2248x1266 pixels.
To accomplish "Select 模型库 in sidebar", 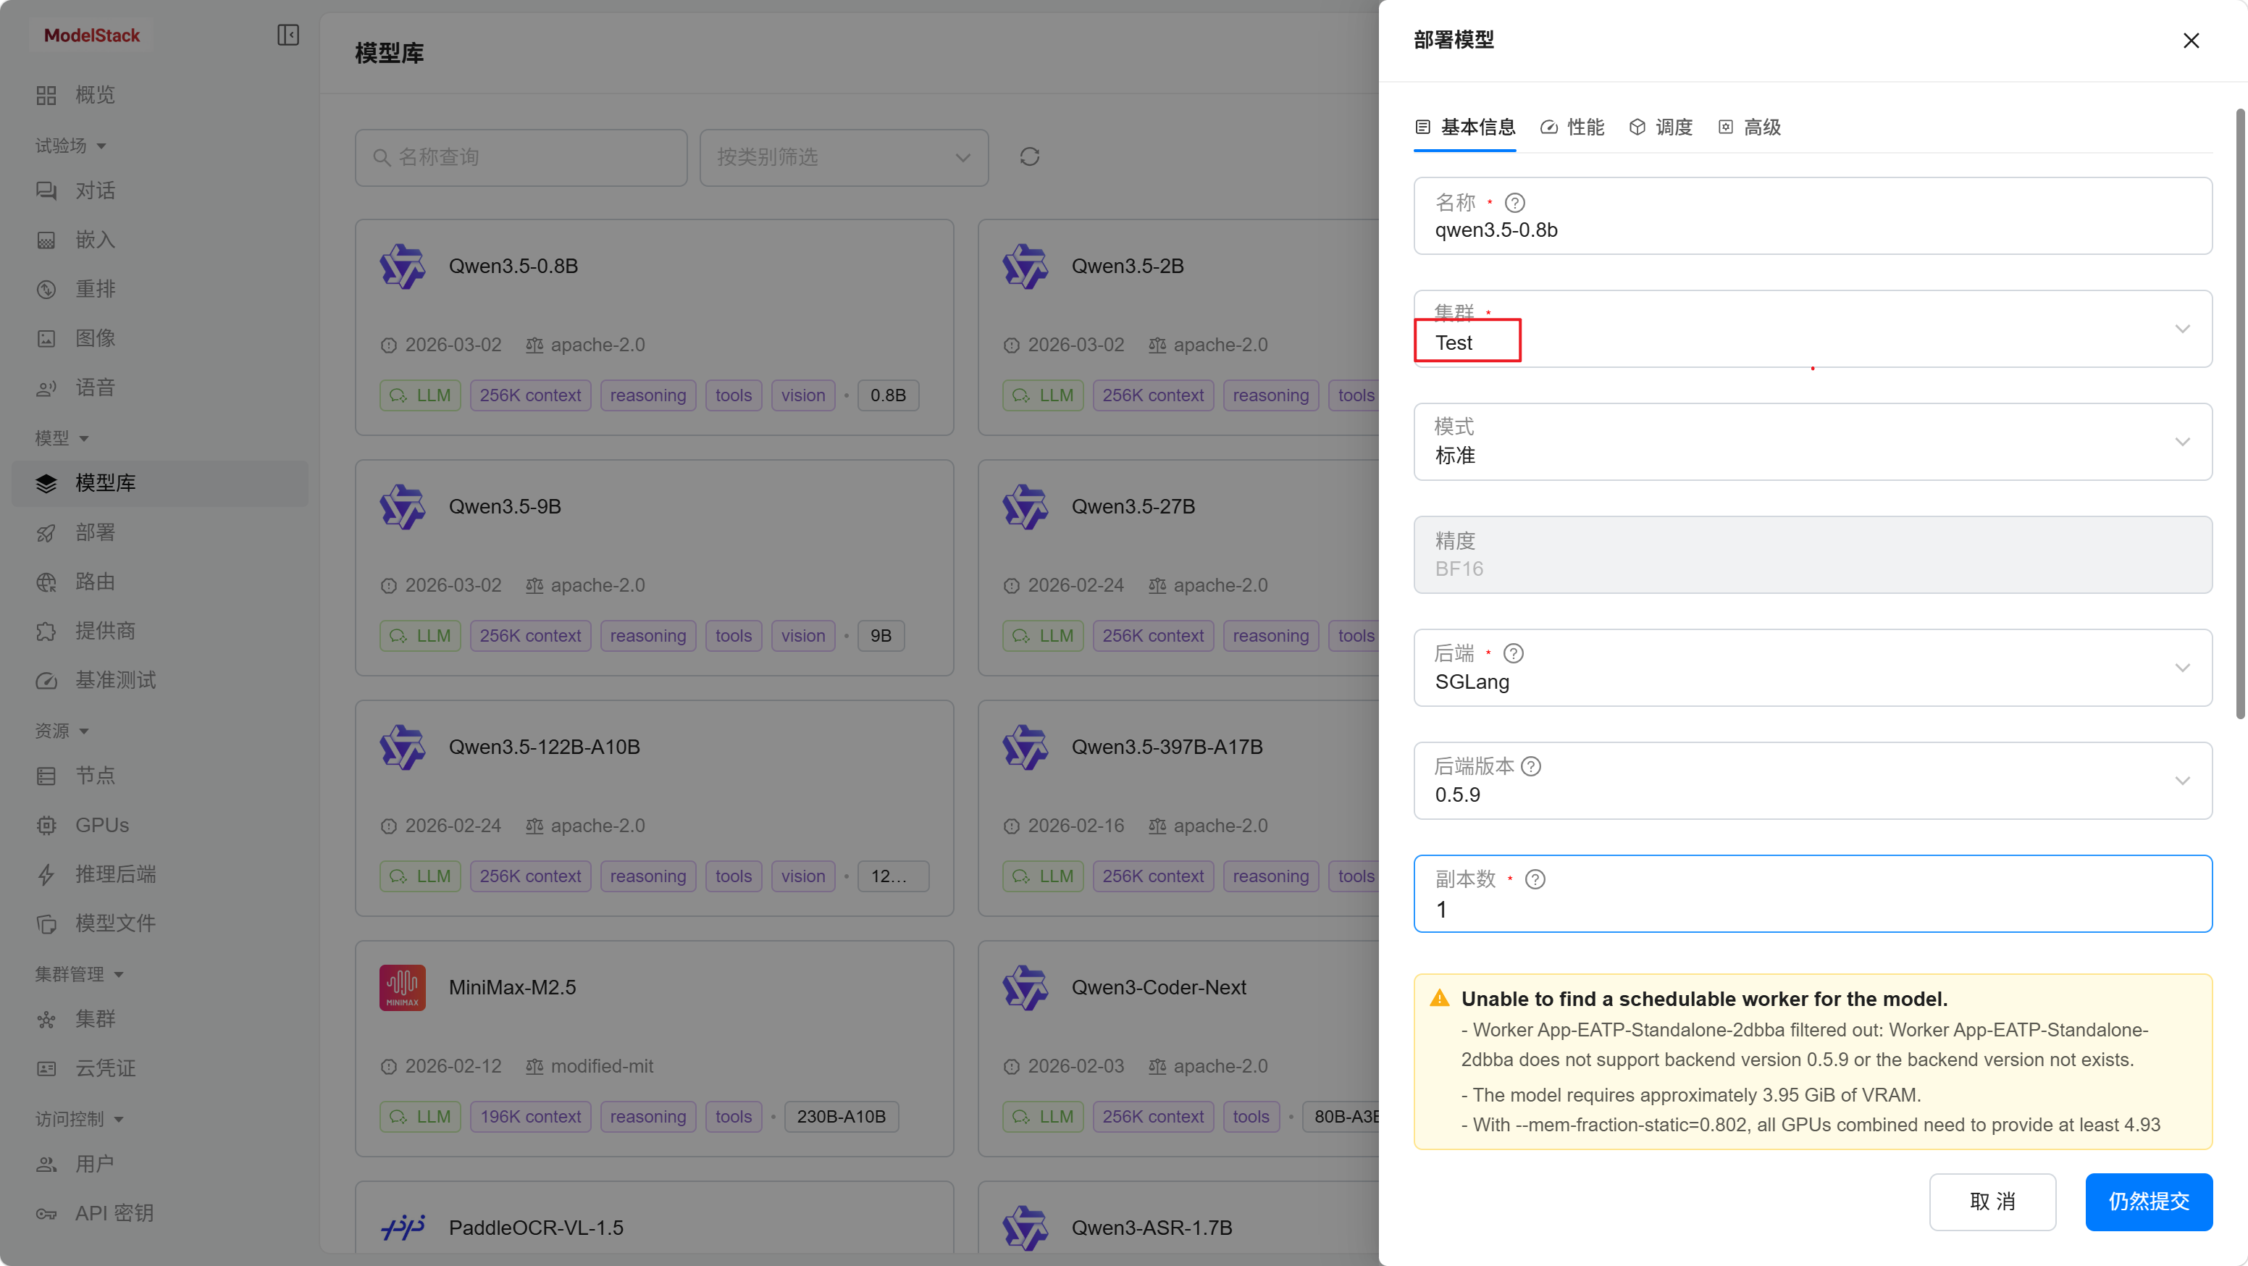I will (160, 483).
